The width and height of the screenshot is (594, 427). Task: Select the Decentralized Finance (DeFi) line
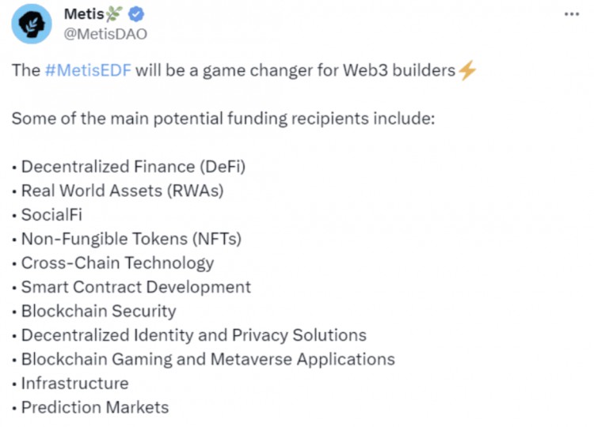click(133, 167)
